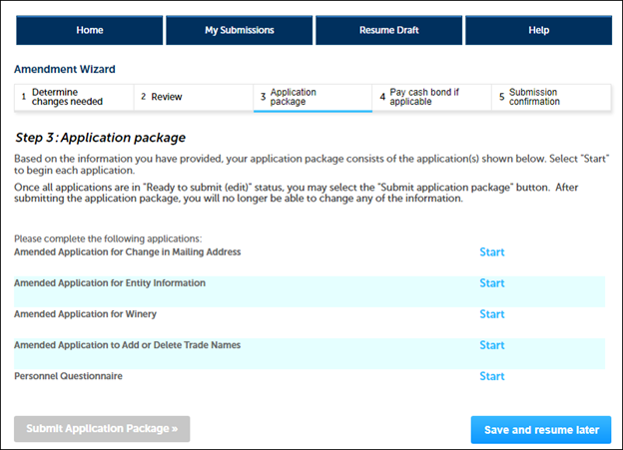Start the Add or Delete Trade Names application
623x450 pixels.
tap(491, 345)
